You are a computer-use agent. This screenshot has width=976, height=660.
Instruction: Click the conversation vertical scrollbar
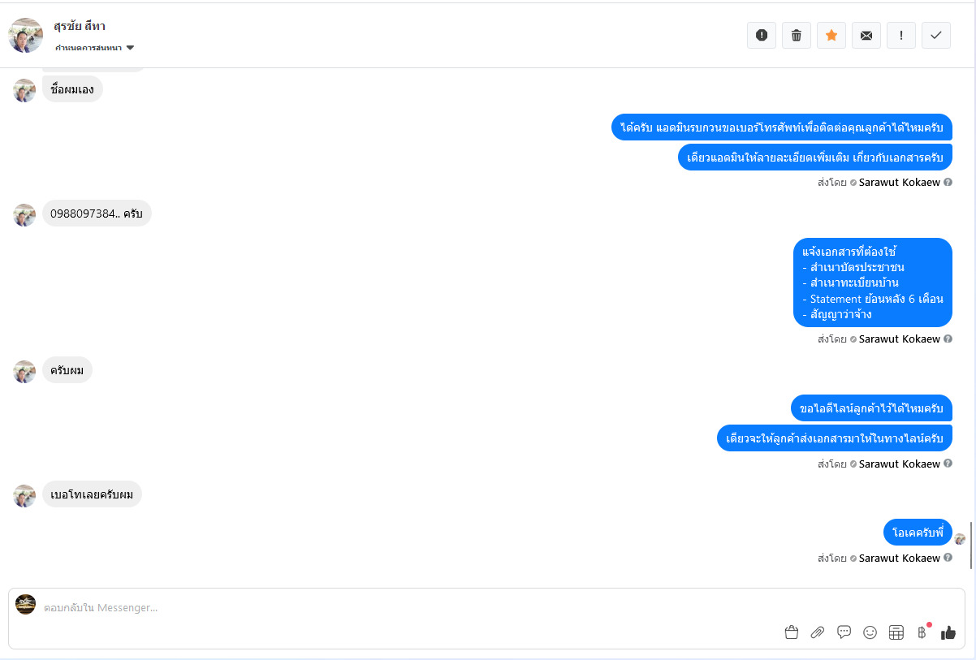[x=971, y=546]
